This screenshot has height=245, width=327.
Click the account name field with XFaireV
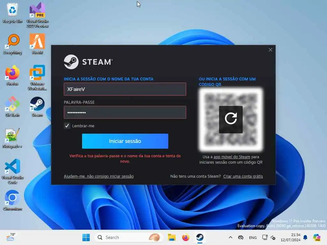click(125, 89)
